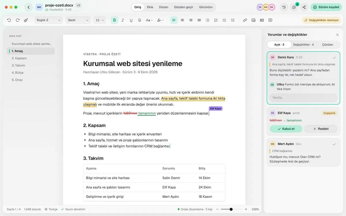Open the font size 11 dropdown
346x216 pixels.
[x=100, y=20]
